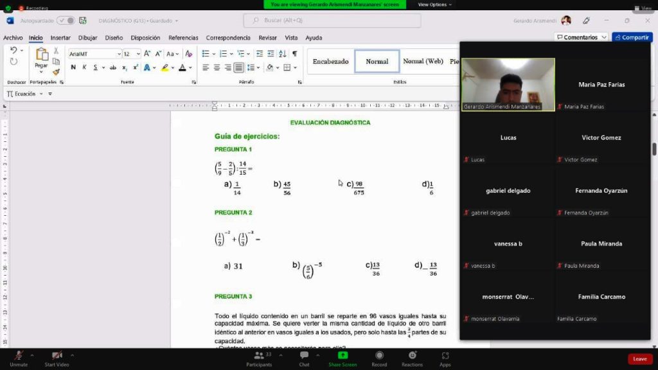The image size is (658, 370).
Task: Switch to the Referencias tab
Action: pyautogui.click(x=183, y=38)
